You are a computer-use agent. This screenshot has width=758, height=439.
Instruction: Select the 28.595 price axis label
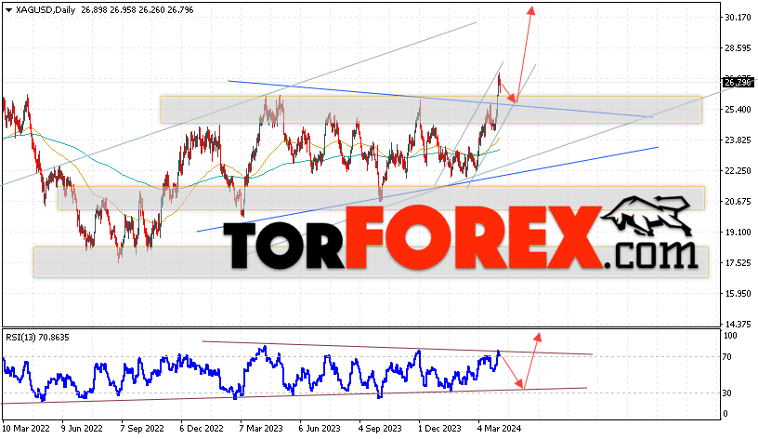(738, 48)
